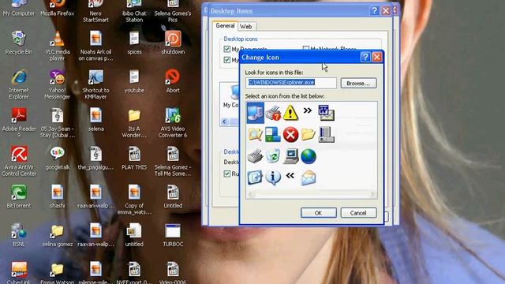
Task: Launch VLC media player shortcut
Action: (x=58, y=46)
